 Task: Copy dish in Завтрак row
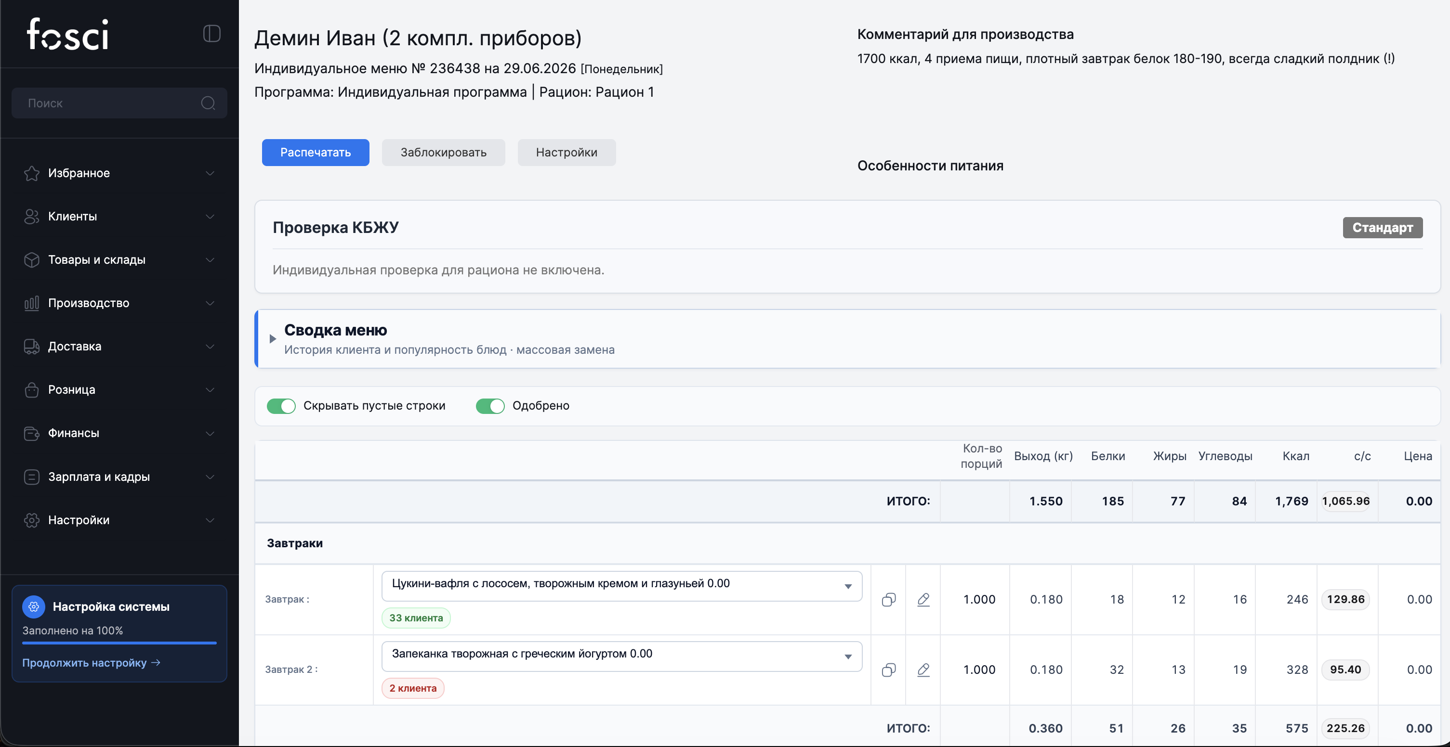click(889, 600)
